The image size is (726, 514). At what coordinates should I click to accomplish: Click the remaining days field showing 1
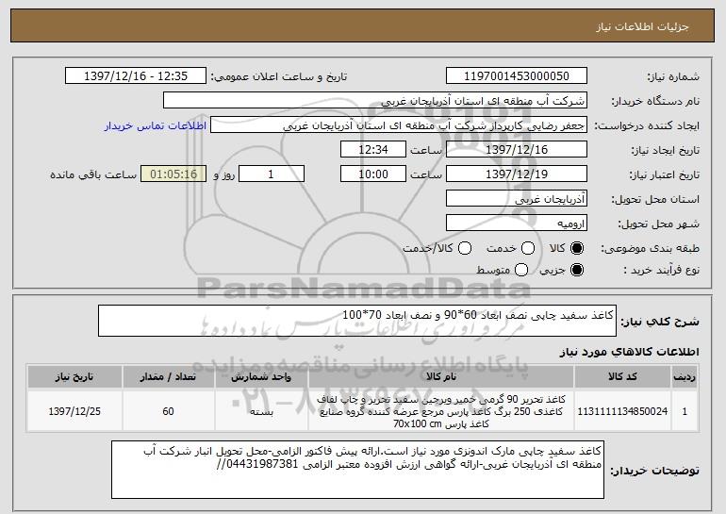(272, 174)
